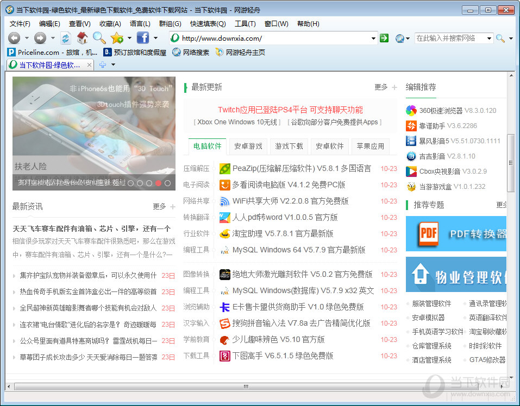Click the 吉吉影音 icon
Viewport: 520px width, 406px height.
[411, 156]
